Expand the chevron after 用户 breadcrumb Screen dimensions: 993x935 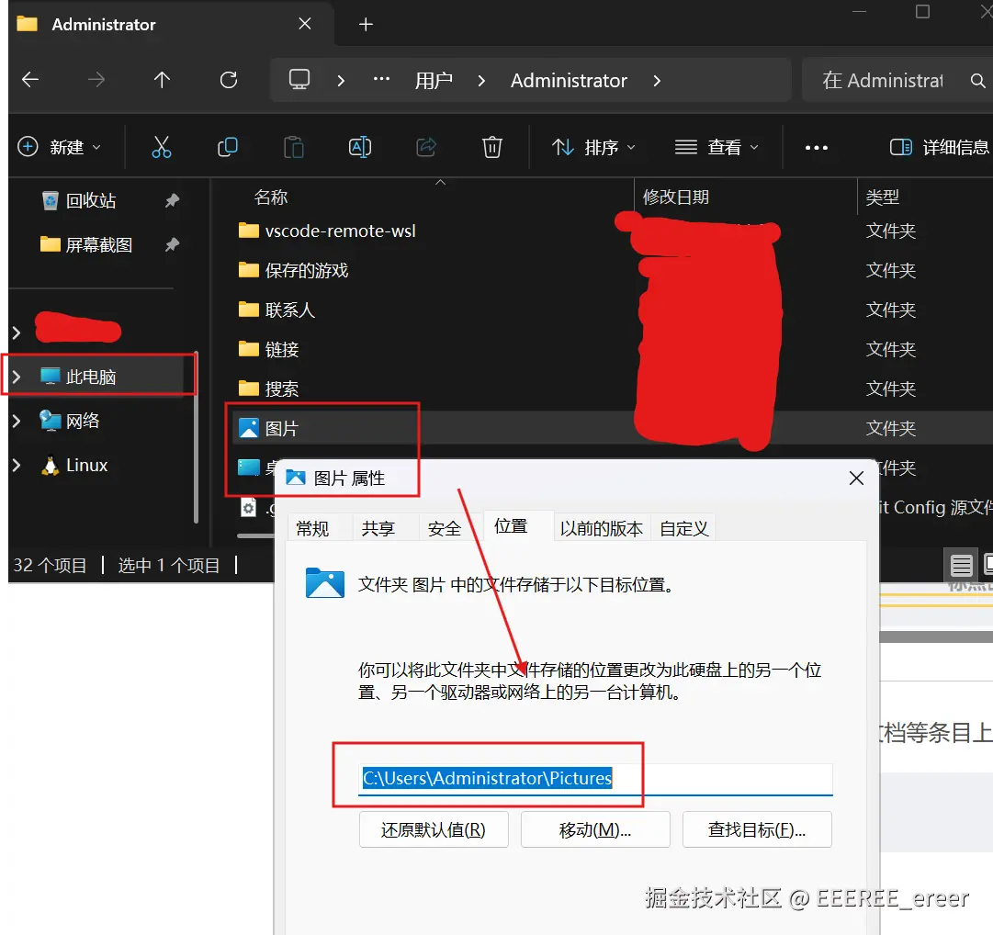pos(481,81)
